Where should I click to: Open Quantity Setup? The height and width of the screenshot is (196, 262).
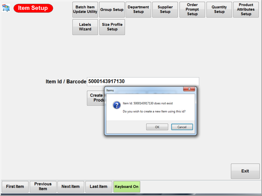pyautogui.click(x=219, y=9)
